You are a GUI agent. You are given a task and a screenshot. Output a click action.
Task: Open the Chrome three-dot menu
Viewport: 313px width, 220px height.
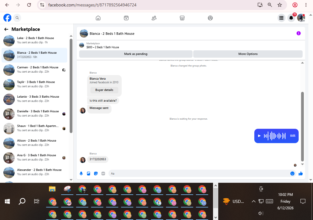click(x=306, y=5)
